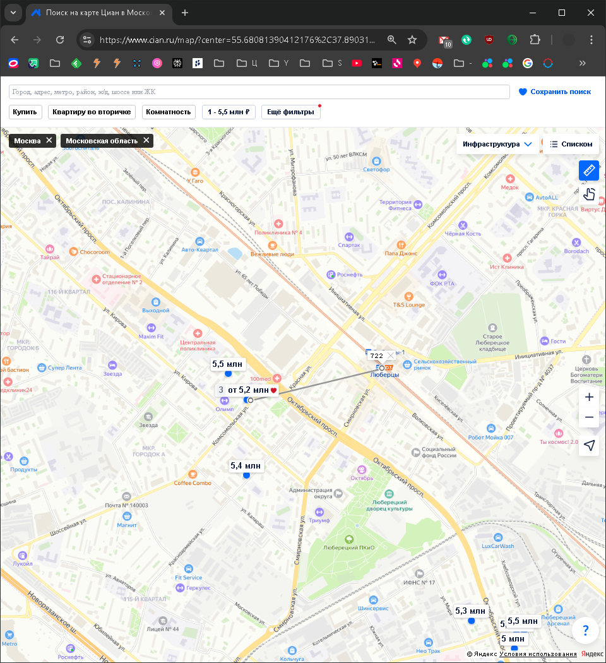Viewport: 606px width, 663px height.
Task: Close the 722 distance measurement label
Action: 391,355
